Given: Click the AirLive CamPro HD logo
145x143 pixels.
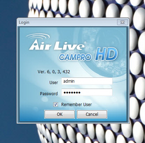Looking at the screenshot, I should pos(72,47).
